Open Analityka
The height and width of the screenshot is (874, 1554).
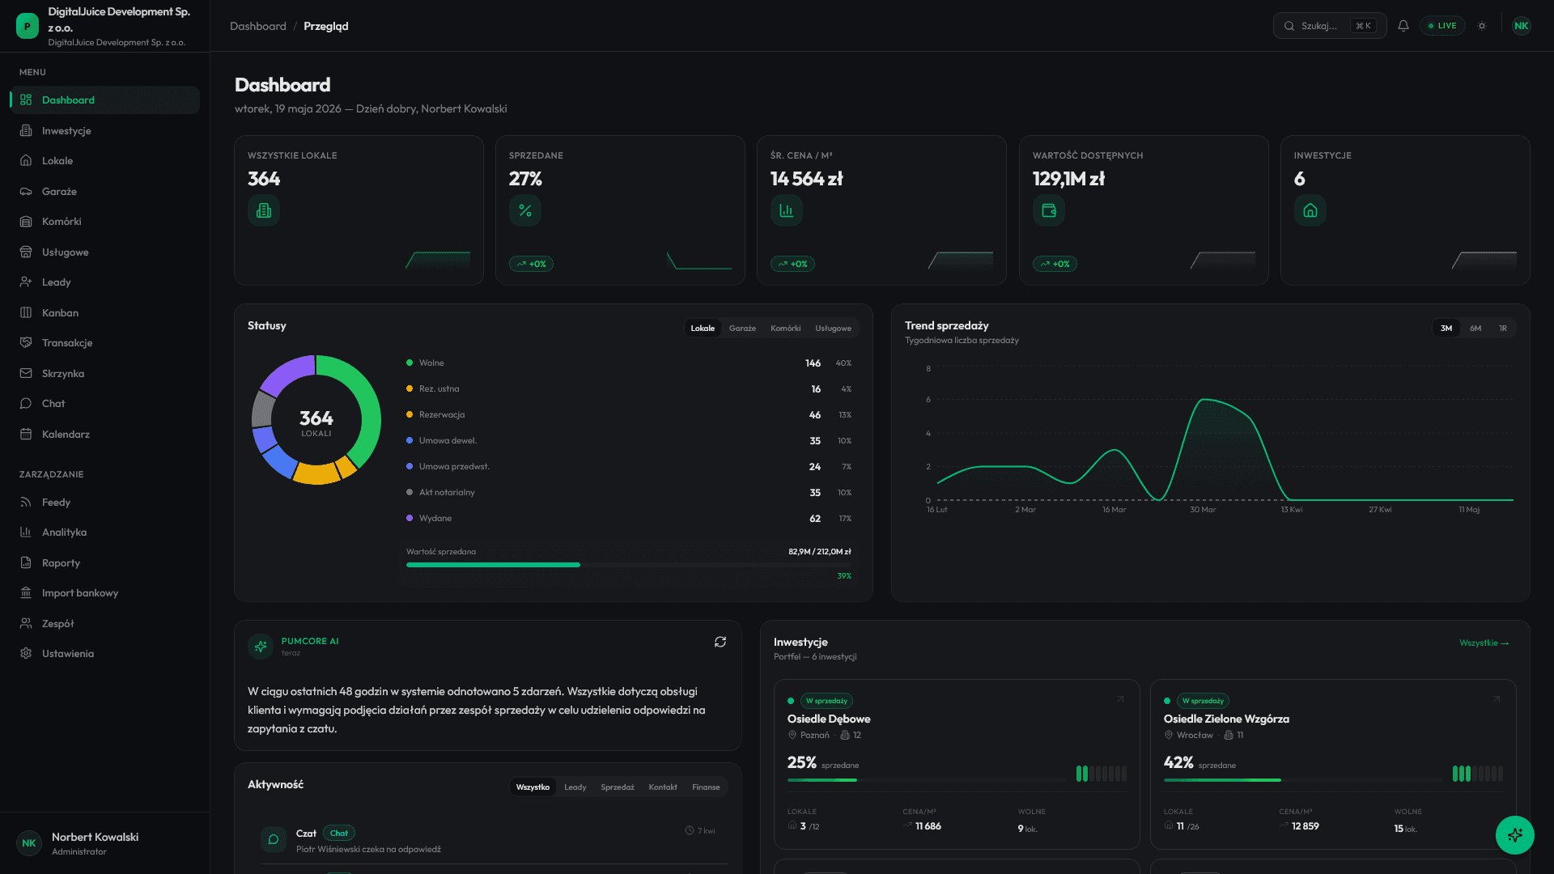pos(104,532)
